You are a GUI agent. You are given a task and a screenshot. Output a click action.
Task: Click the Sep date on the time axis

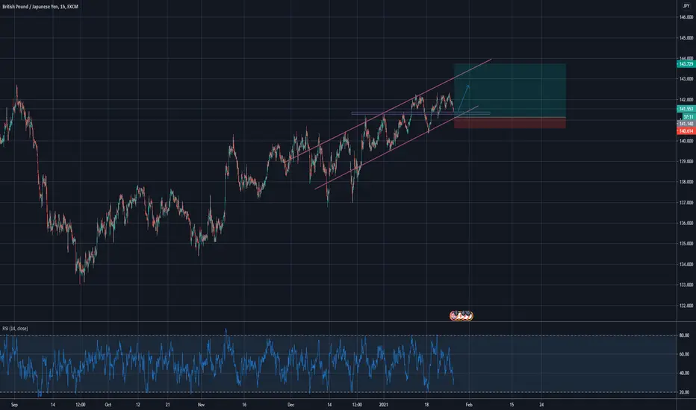point(14,405)
